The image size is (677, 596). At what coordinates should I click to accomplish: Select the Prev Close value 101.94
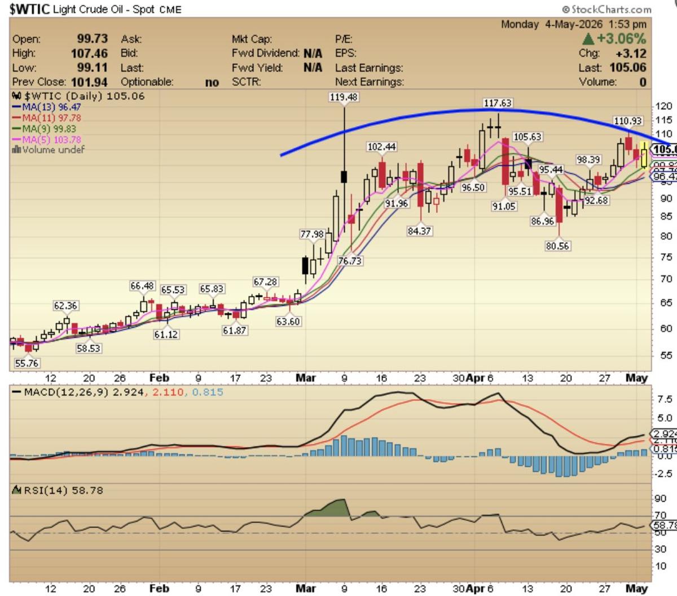click(89, 82)
